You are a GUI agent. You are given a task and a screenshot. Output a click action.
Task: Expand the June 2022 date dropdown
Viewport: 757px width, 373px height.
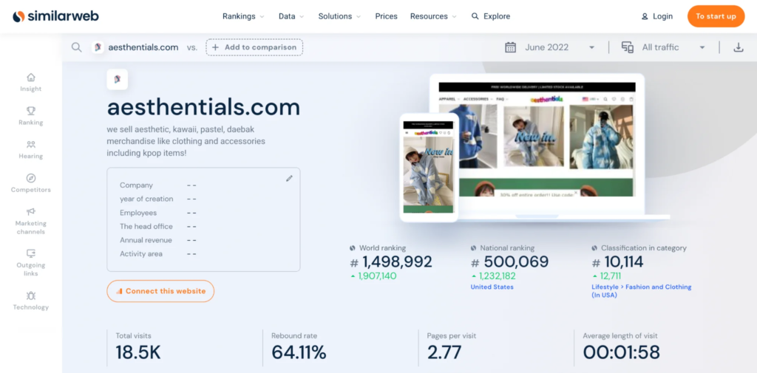549,47
